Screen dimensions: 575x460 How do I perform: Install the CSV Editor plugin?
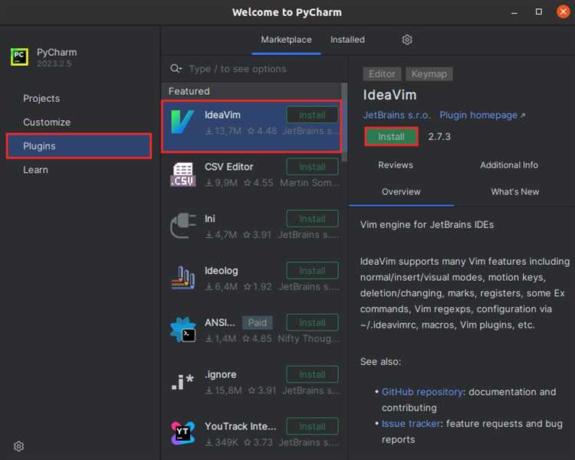(312, 167)
